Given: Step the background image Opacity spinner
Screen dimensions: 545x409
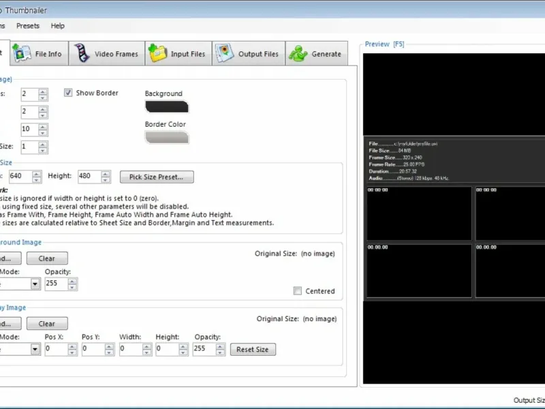Looking at the screenshot, I should pos(72,284).
